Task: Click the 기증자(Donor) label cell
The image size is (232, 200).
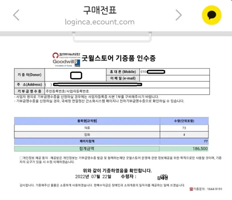Action: (x=30, y=75)
